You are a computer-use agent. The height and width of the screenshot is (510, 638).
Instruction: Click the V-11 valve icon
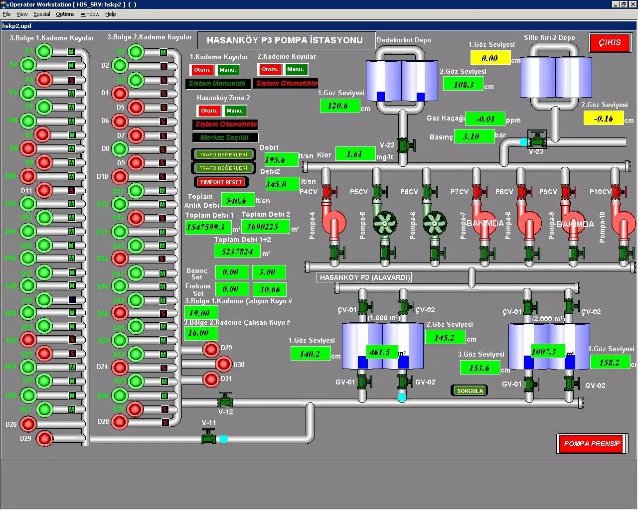[x=209, y=437]
